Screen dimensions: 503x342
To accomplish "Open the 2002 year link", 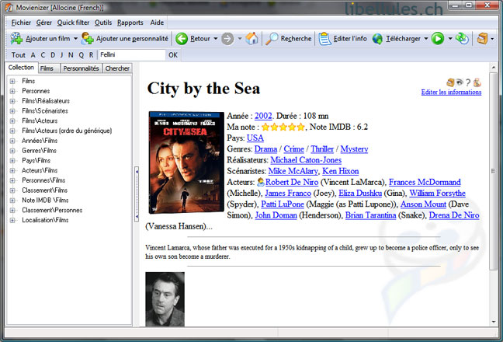I will point(263,116).
